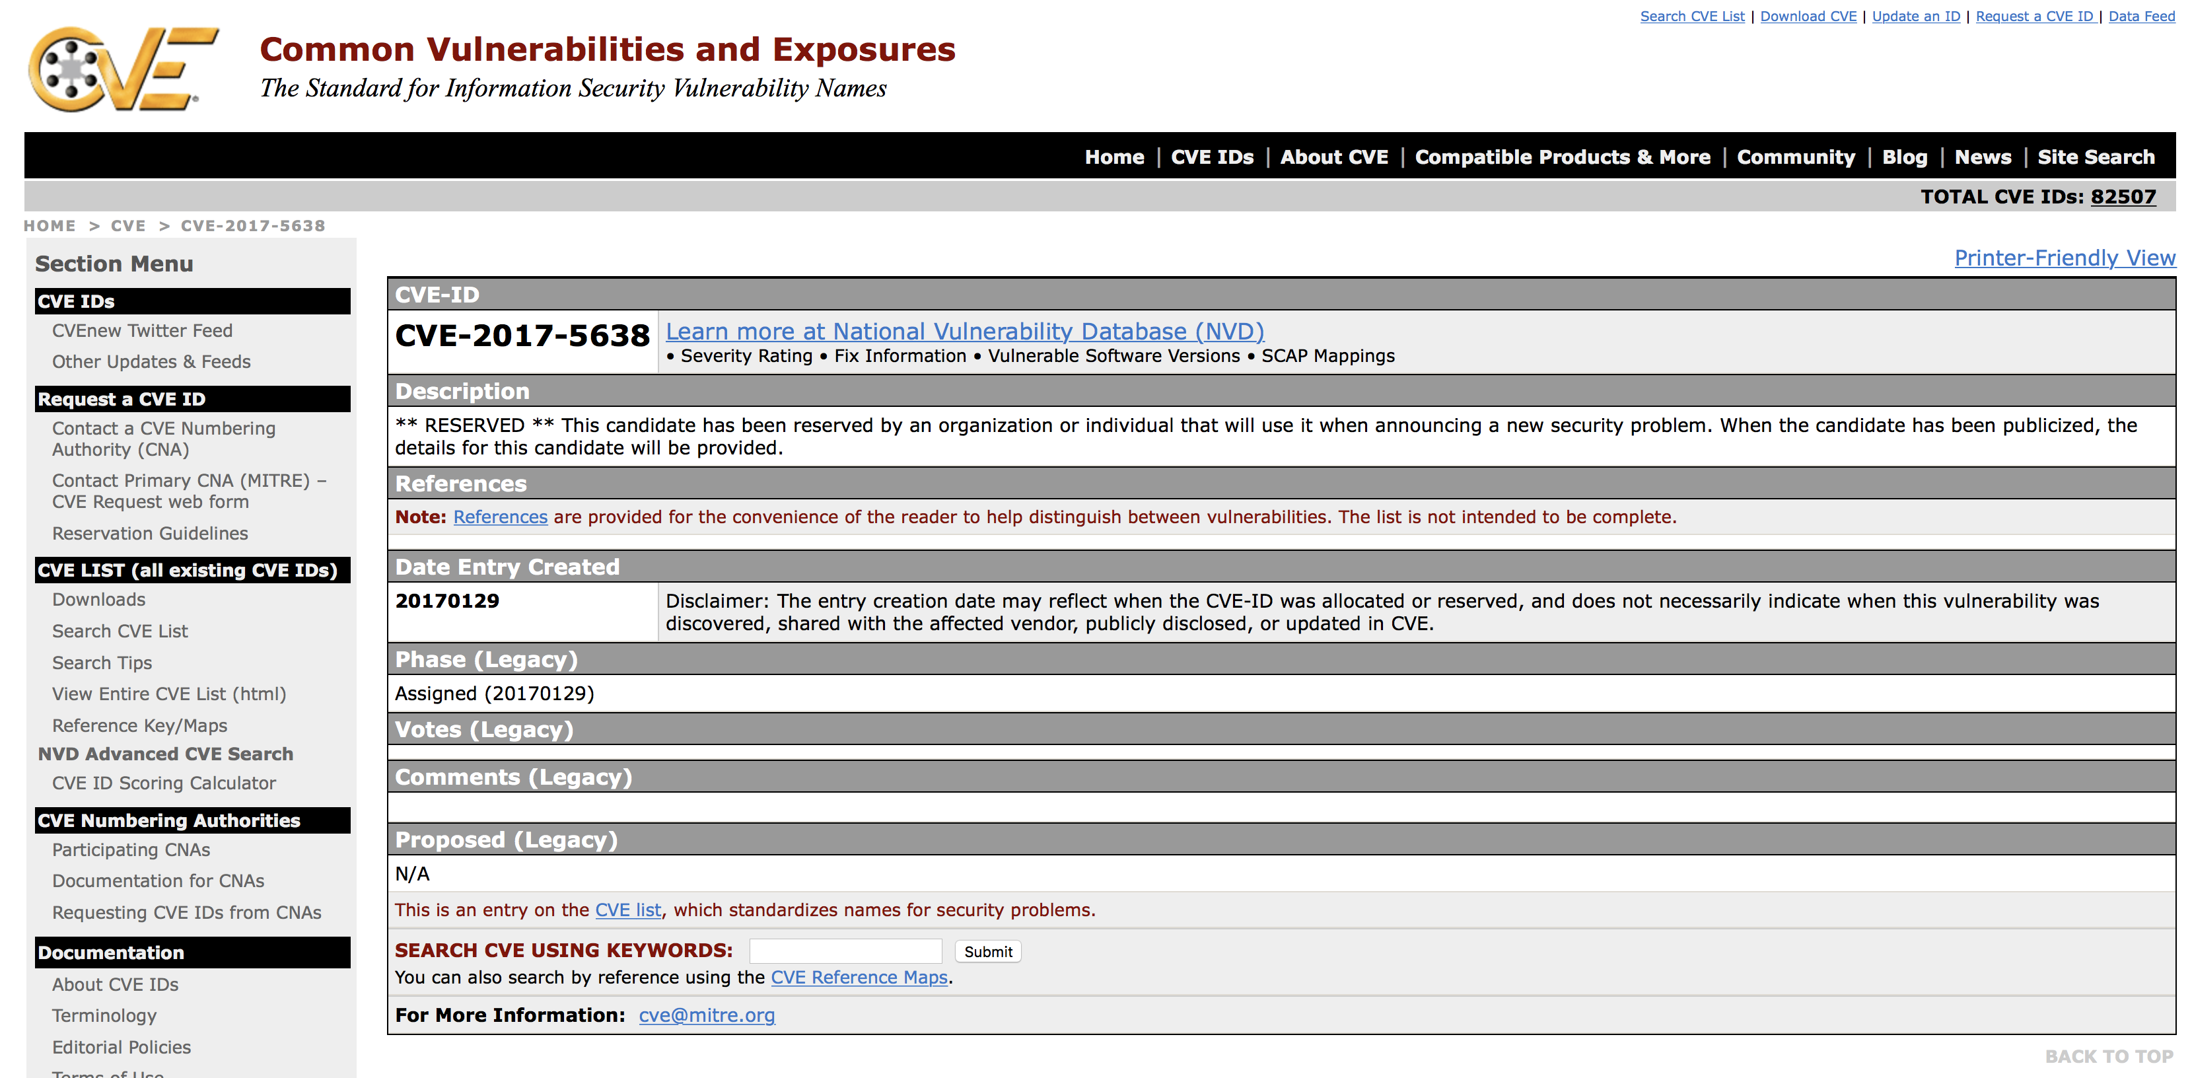Click the total CVE IDs 82507 link
Image resolution: width=2190 pixels, height=1078 pixels.
pyautogui.click(x=2123, y=198)
